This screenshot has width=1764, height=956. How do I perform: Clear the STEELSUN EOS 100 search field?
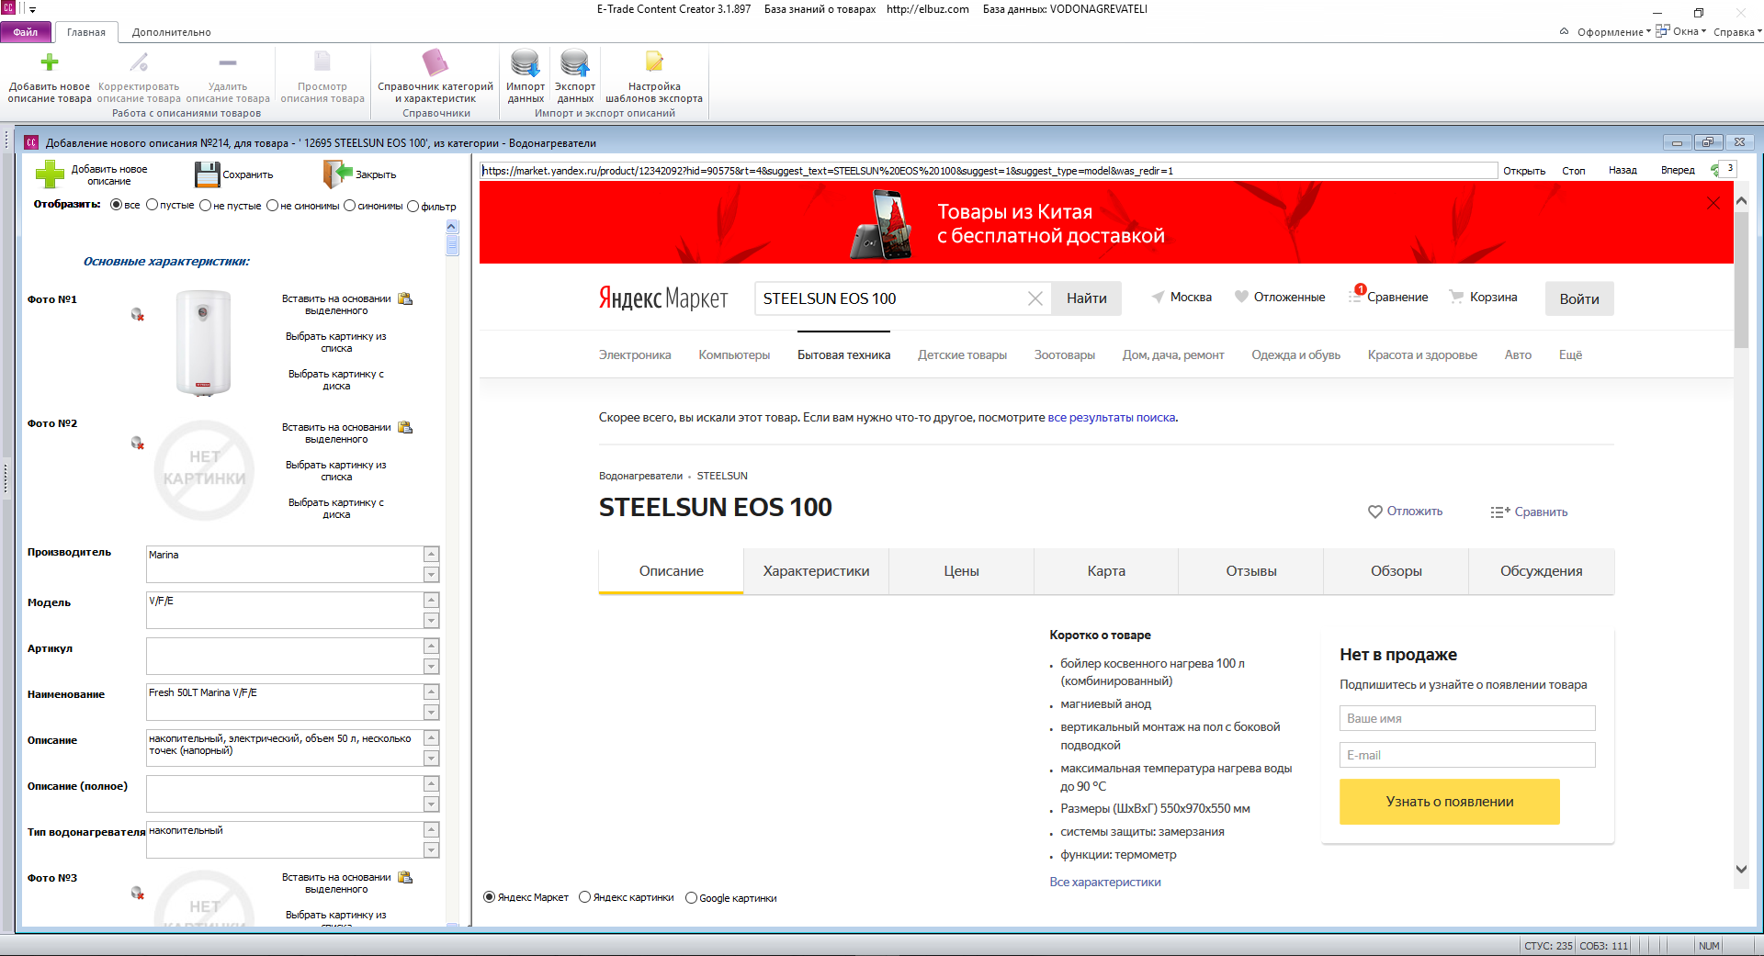(x=1035, y=298)
